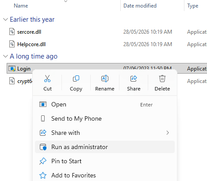Select the Helpcore.dll file icon

(12, 44)
